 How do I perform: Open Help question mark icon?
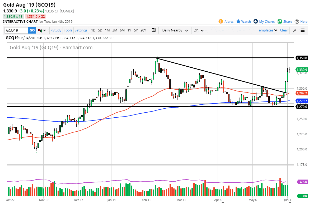[x=297, y=21]
